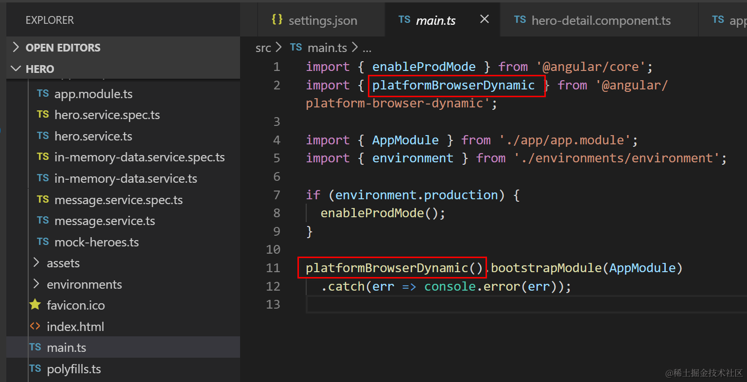Click environment in the line 5 import
The image size is (747, 382).
point(413,158)
